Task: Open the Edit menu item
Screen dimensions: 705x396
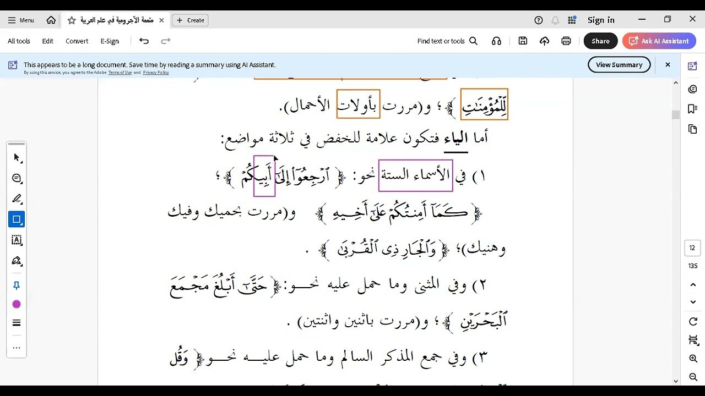Action: (48, 41)
